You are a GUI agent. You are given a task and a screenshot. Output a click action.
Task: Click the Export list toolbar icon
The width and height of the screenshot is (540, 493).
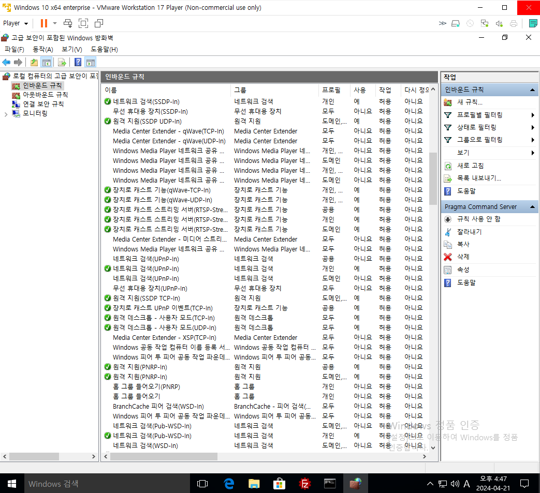(62, 62)
